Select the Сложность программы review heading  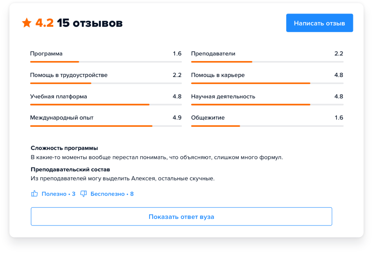(x=64, y=148)
